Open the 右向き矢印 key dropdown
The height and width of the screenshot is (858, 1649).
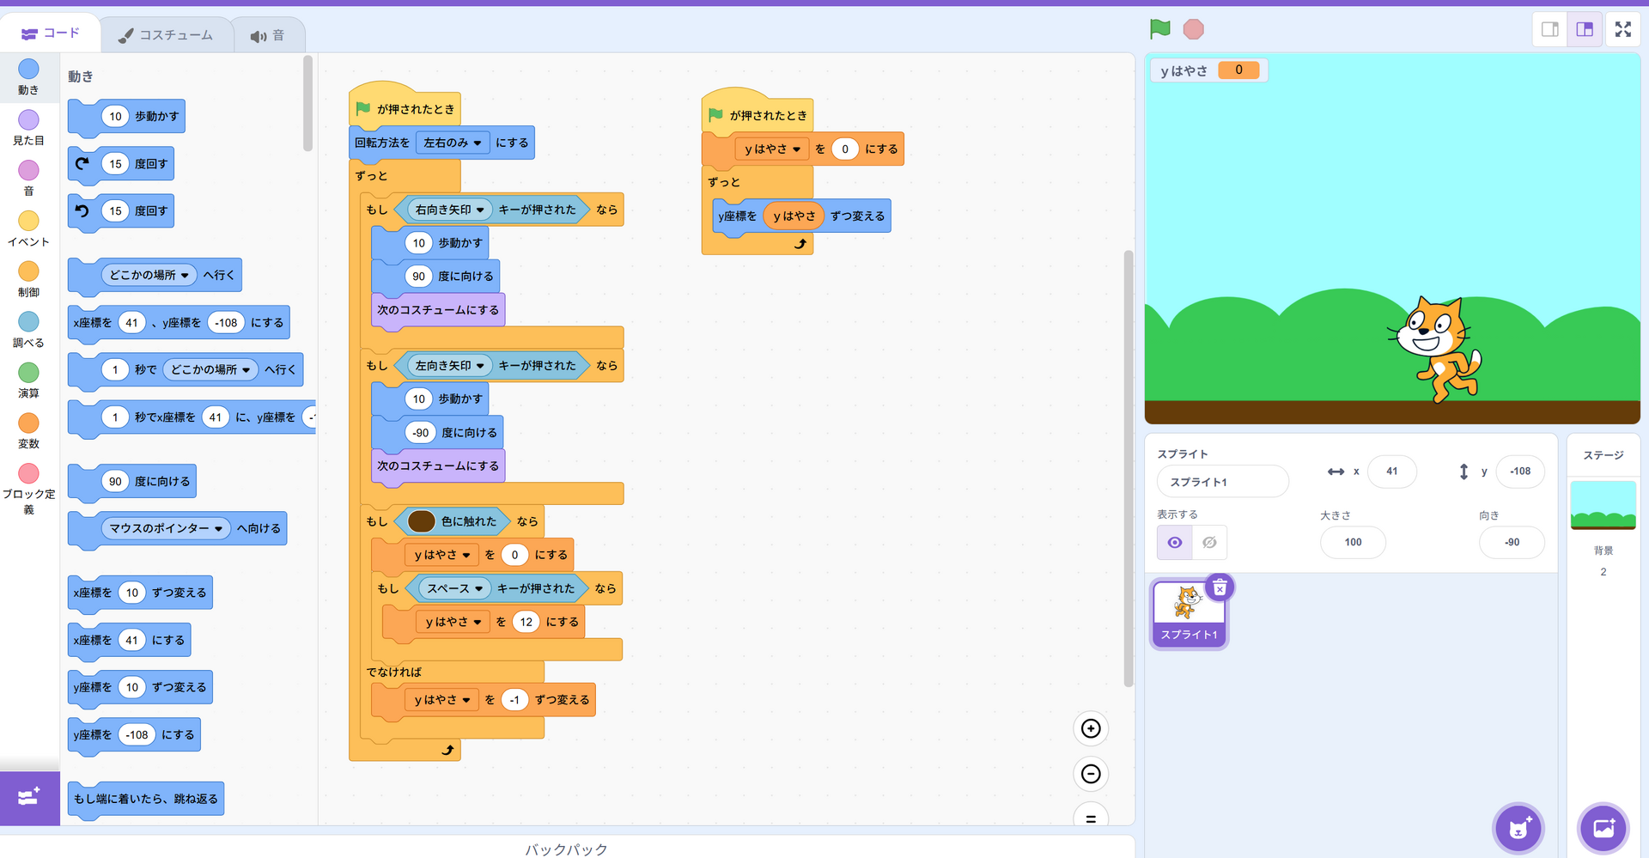[x=479, y=210]
